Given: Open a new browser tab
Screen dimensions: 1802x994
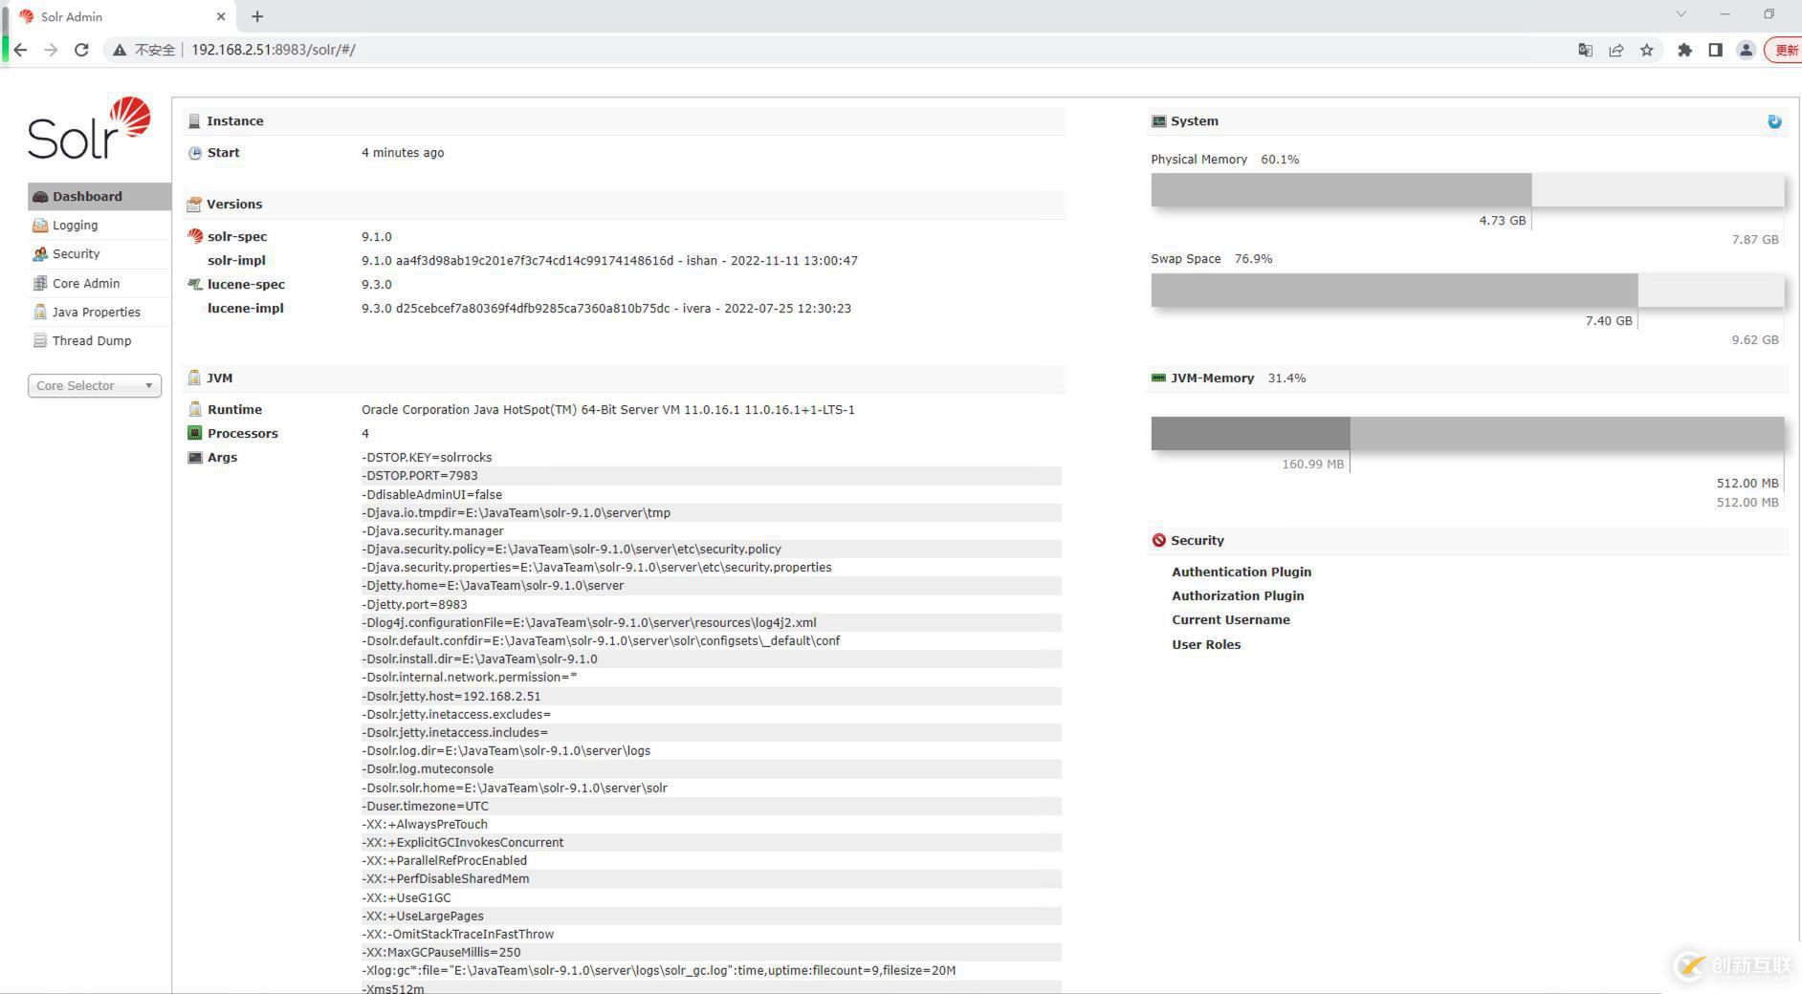Looking at the screenshot, I should pos(257,16).
